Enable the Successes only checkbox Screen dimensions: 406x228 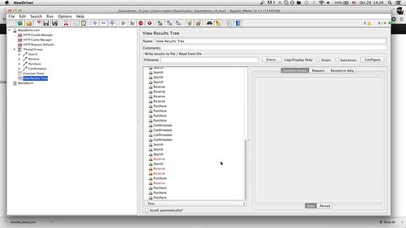337,60
